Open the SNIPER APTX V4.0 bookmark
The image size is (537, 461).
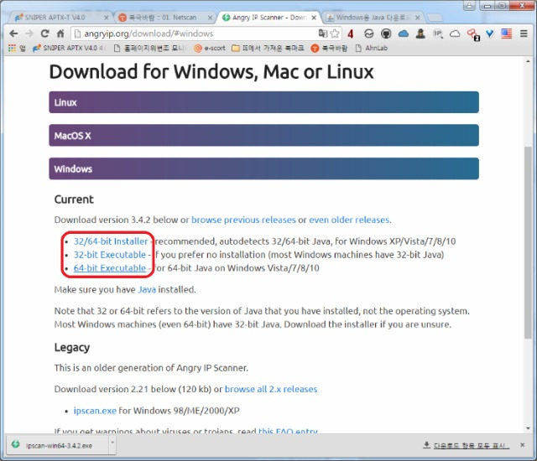[70, 49]
